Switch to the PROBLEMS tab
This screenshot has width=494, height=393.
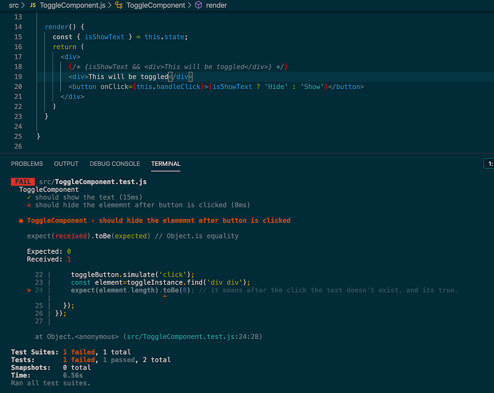point(27,163)
